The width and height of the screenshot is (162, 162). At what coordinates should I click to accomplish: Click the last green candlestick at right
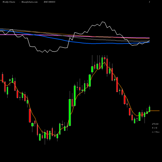(x=149, y=109)
